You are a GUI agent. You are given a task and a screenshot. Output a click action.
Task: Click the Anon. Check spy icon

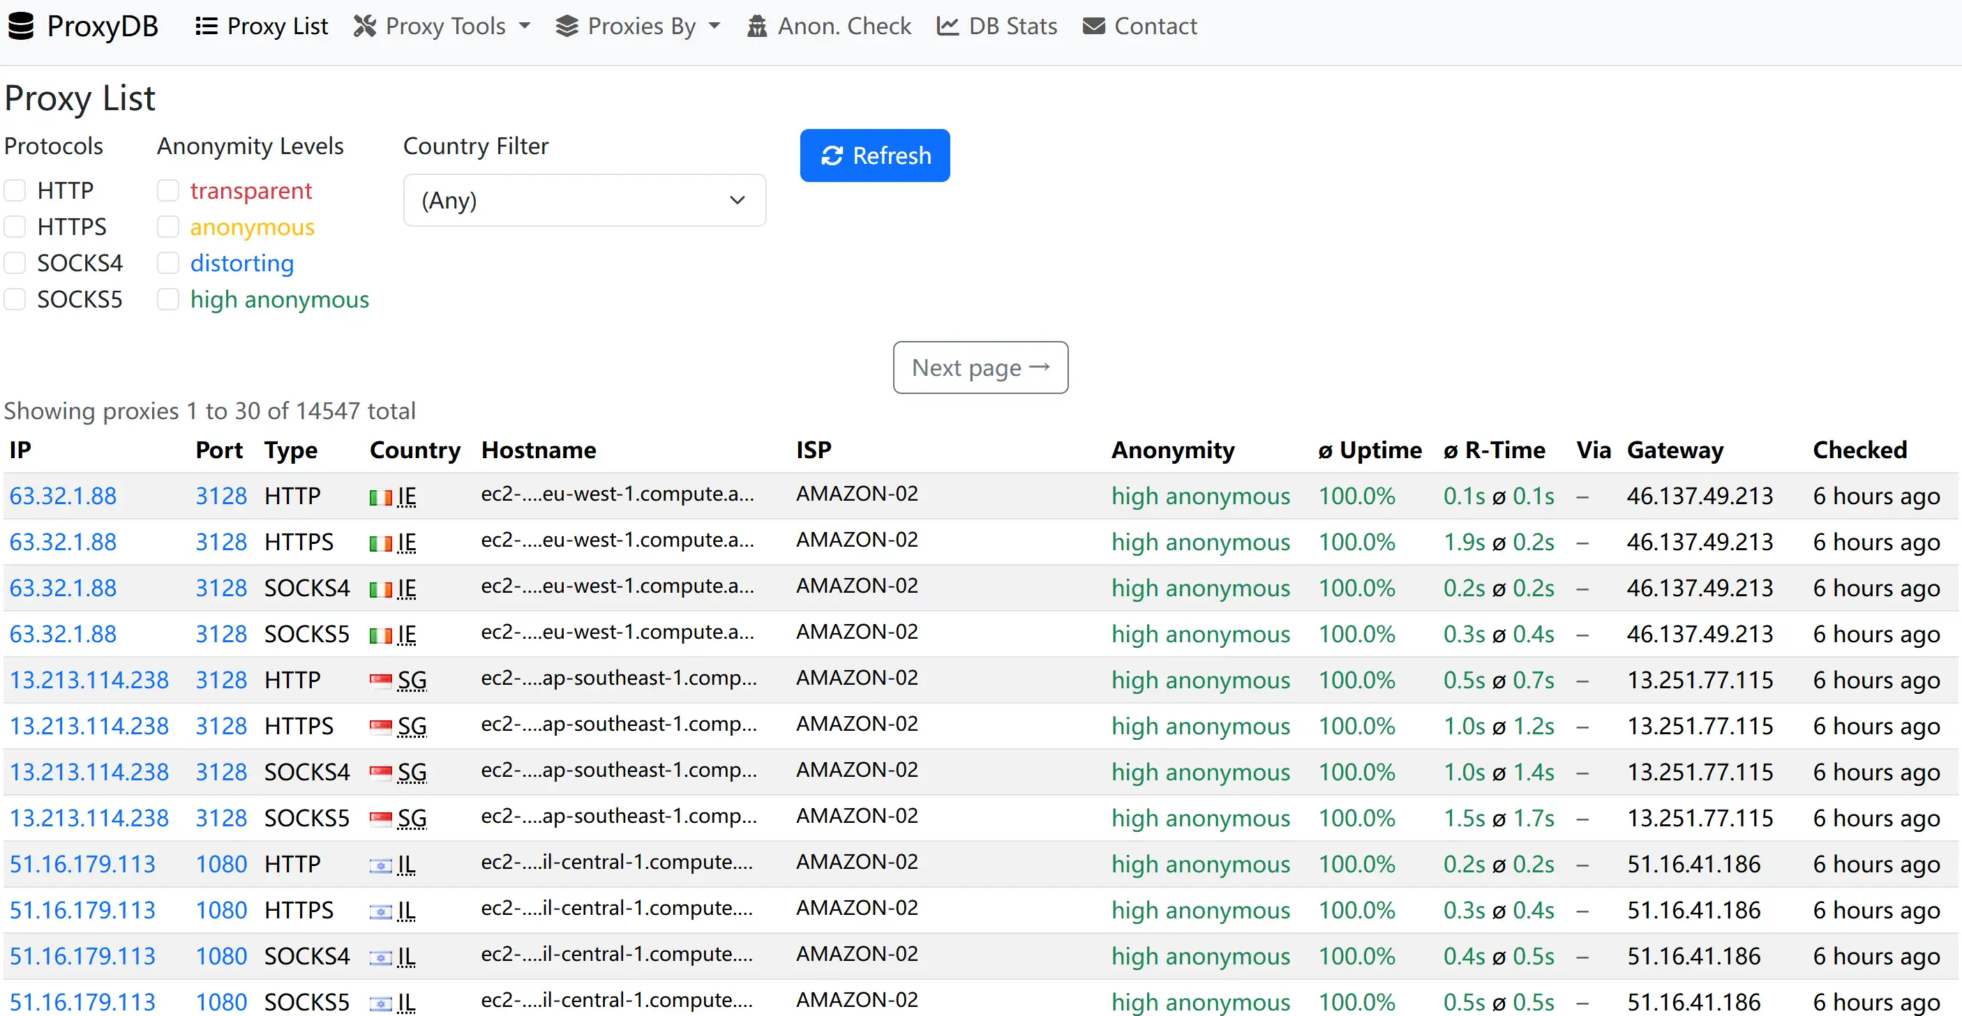[x=756, y=26]
